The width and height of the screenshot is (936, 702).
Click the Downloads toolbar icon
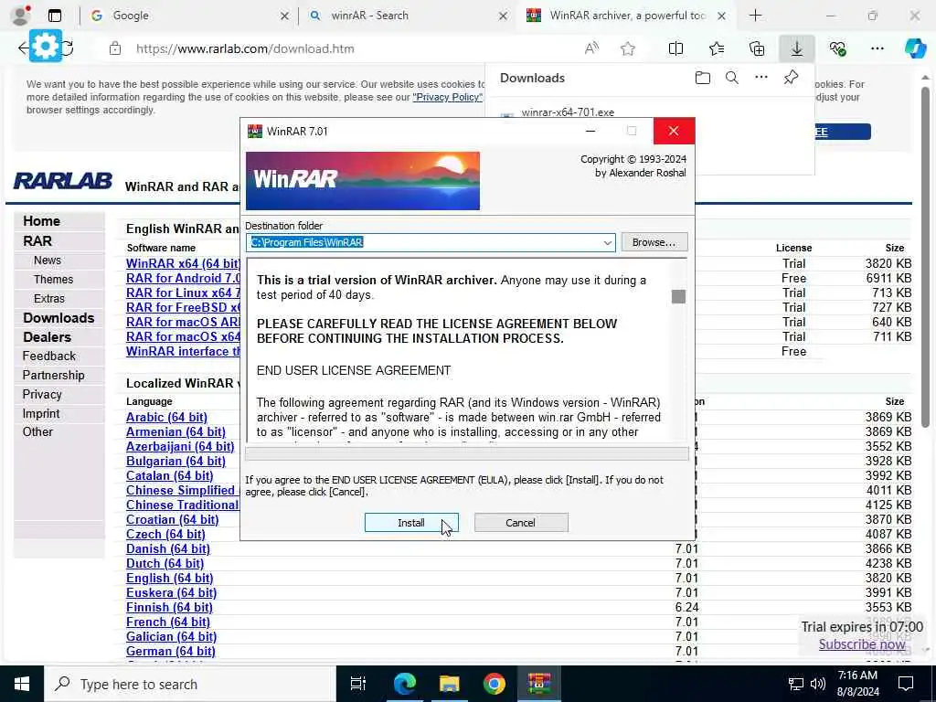(797, 49)
